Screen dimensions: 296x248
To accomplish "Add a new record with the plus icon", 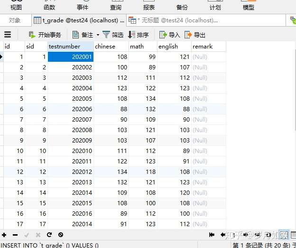I will (4, 235).
